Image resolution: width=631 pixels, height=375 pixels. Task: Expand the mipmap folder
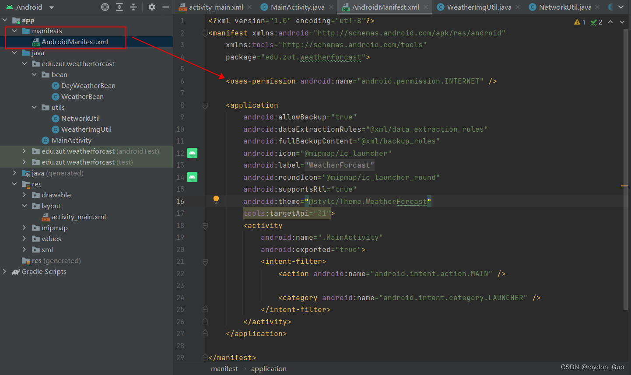point(24,228)
